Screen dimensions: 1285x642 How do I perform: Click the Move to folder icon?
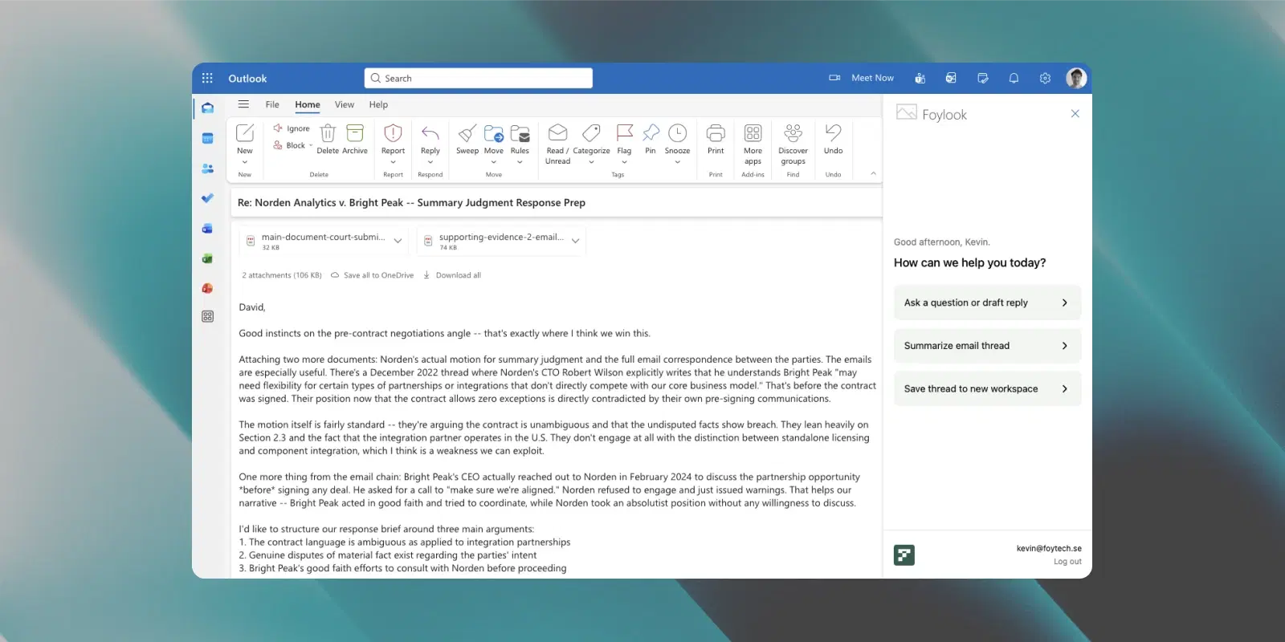tap(494, 132)
